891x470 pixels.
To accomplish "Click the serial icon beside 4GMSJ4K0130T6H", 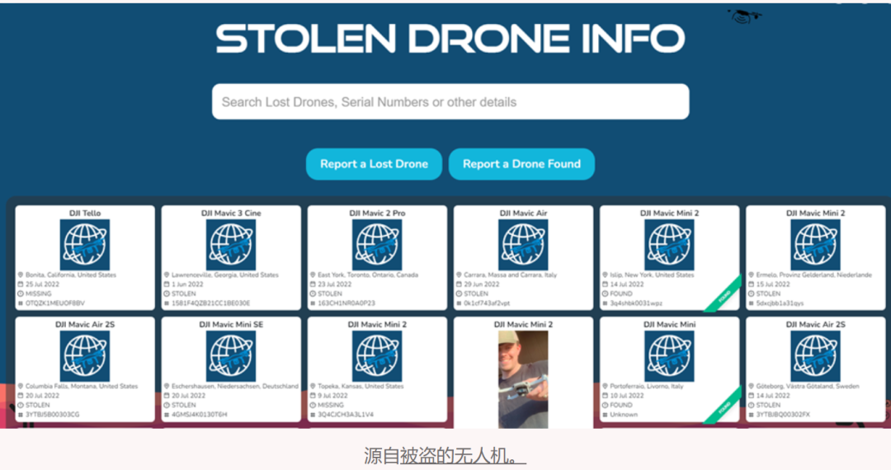I will [167, 415].
